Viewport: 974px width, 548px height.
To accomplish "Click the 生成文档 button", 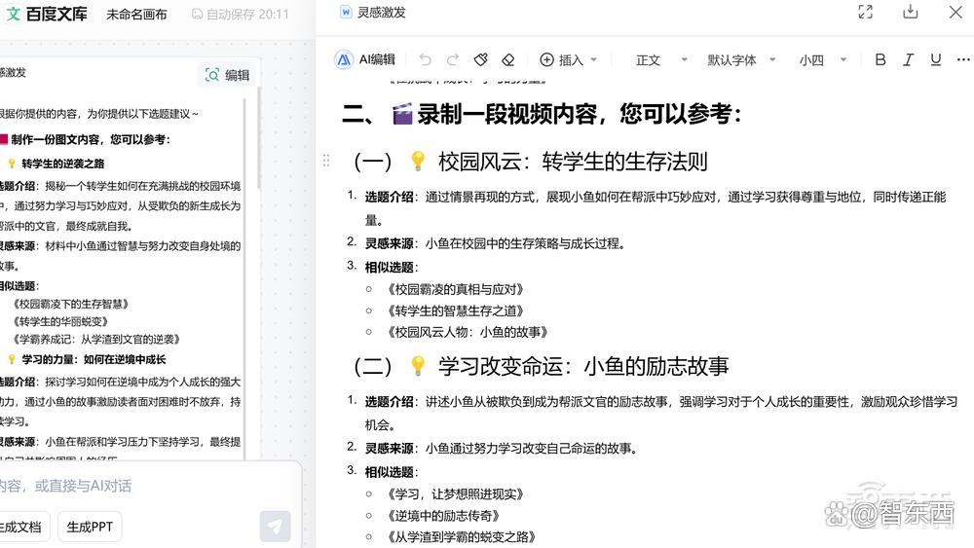I will tap(20, 527).
